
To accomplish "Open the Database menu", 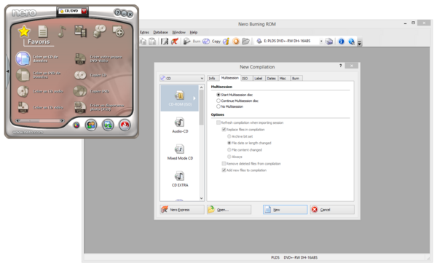I will tap(160, 32).
